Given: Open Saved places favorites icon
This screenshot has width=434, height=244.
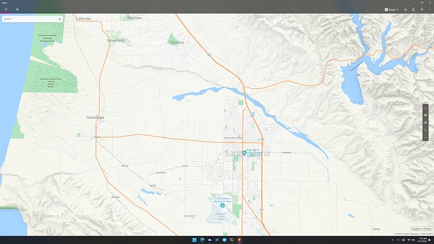Looking at the screenshot, I should tap(406, 9).
